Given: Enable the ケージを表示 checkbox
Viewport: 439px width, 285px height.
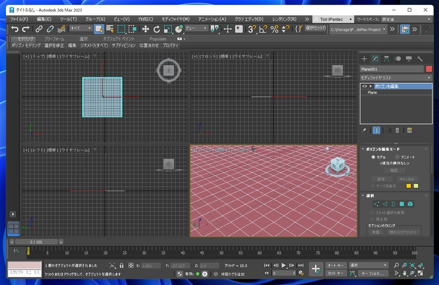Looking at the screenshot, I should point(373,186).
